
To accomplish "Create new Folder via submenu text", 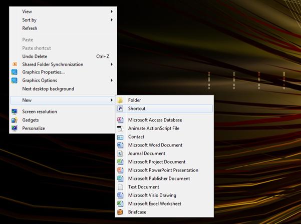I will 135,100.
